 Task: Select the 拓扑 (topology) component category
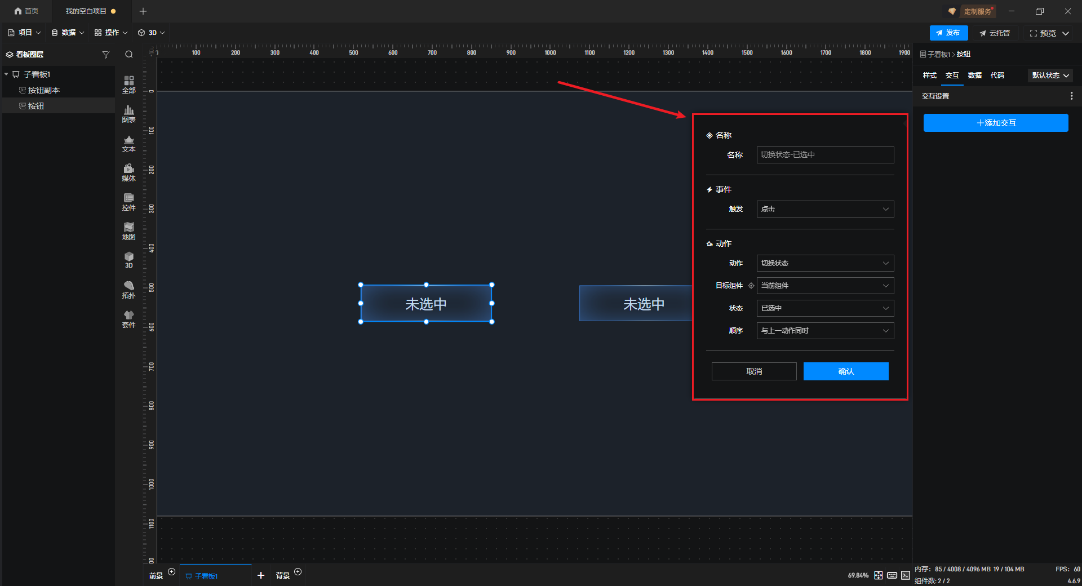(128, 290)
